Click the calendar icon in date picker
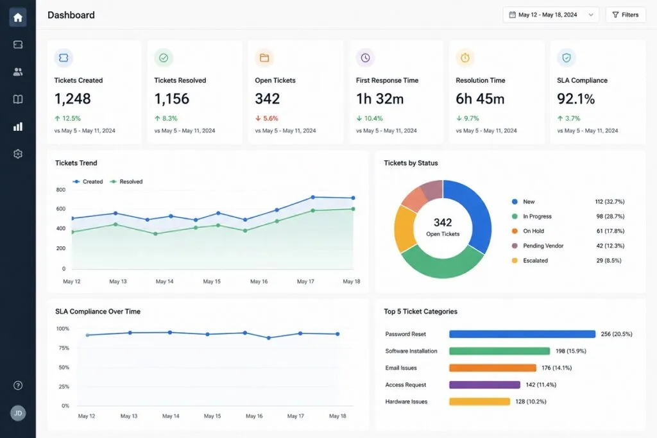Image resolution: width=657 pixels, height=438 pixels. (512, 15)
